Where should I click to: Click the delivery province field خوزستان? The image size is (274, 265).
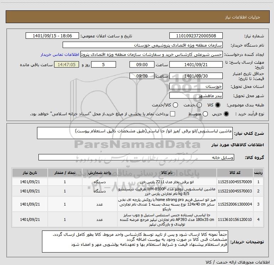(196, 86)
